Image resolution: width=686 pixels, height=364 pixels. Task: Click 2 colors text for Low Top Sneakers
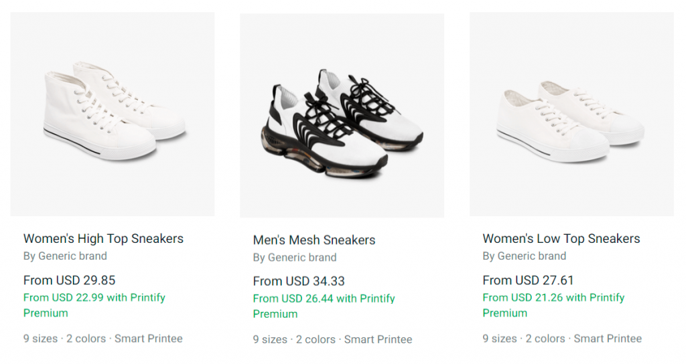coord(545,339)
